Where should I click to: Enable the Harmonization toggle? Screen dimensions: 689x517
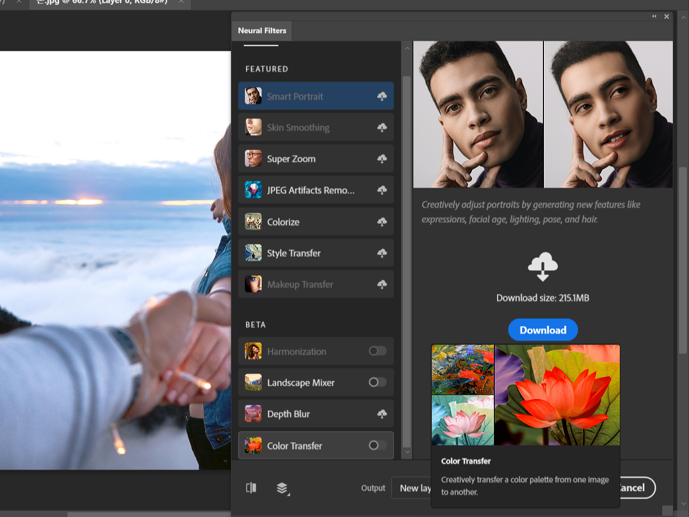click(378, 351)
